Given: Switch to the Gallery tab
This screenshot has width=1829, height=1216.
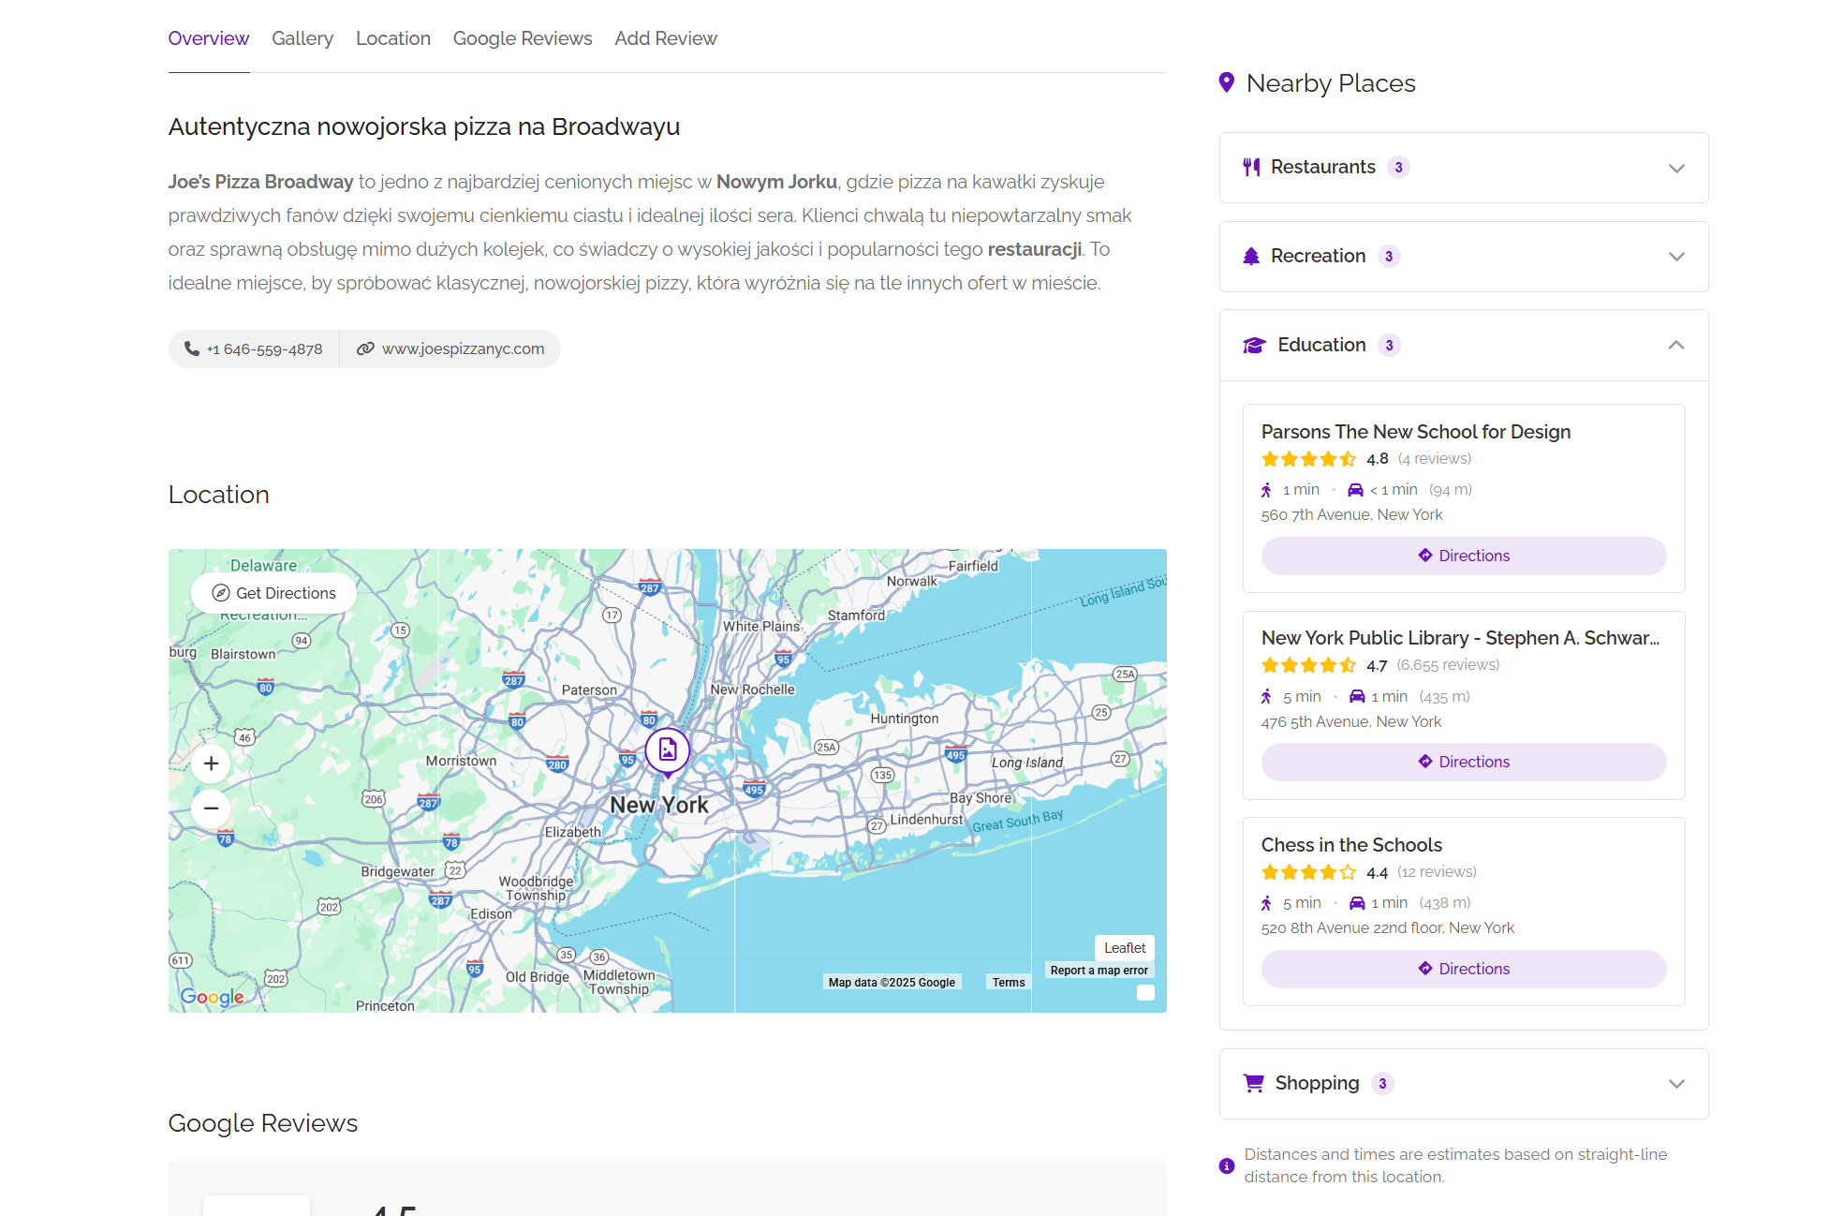Looking at the screenshot, I should point(302,38).
